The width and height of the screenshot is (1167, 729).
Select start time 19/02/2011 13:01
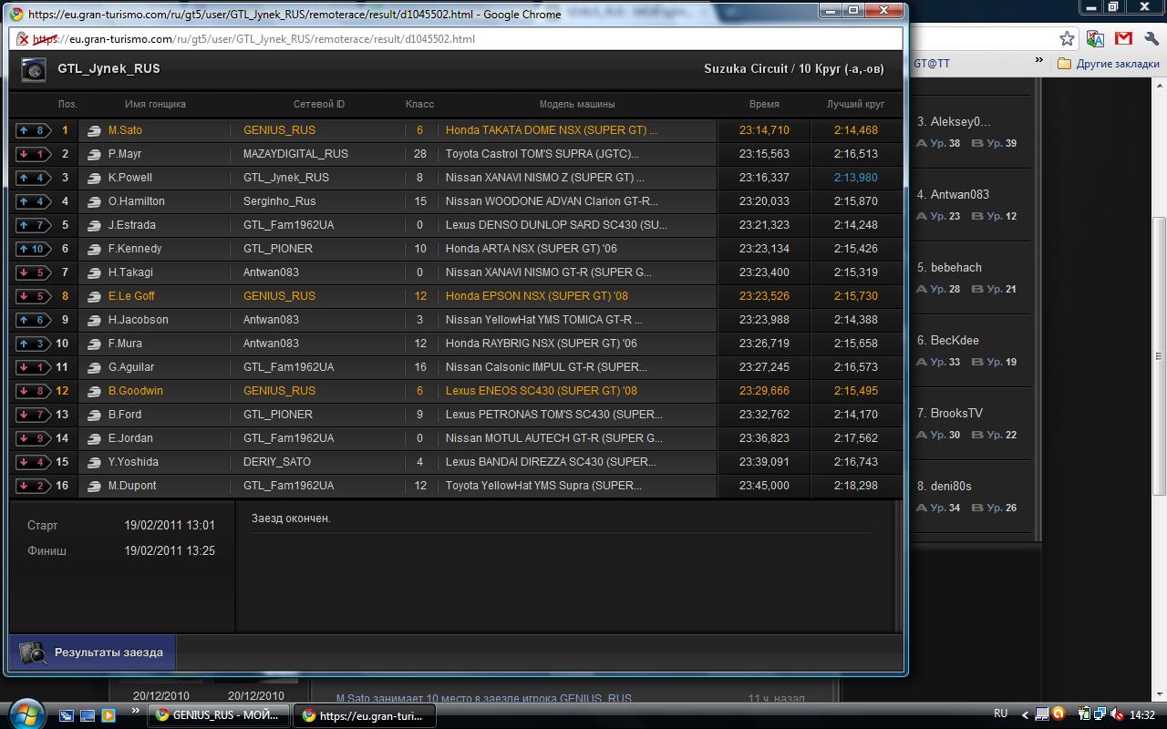coord(170,525)
